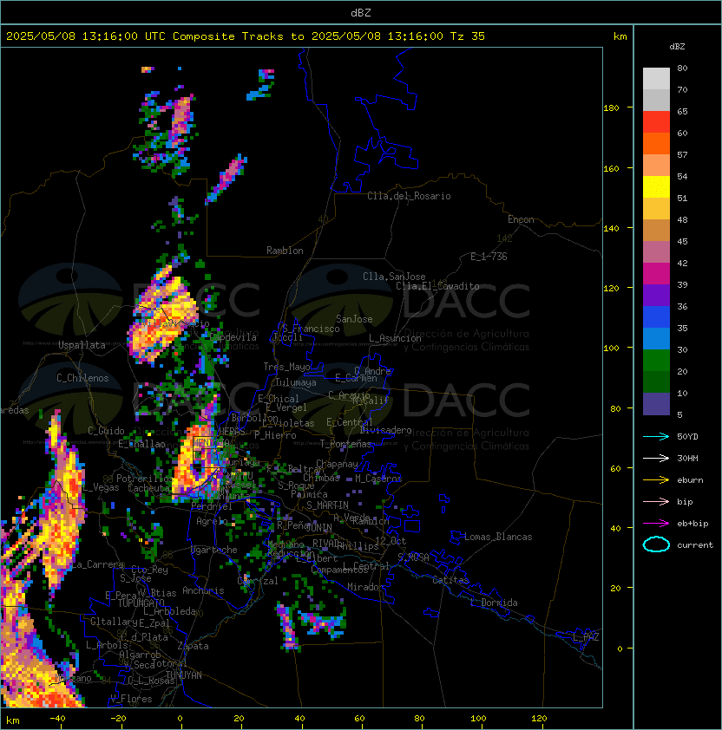The width and height of the screenshot is (722, 730).
Task: Click the 'E_1-736' map label
Action: [x=489, y=257]
